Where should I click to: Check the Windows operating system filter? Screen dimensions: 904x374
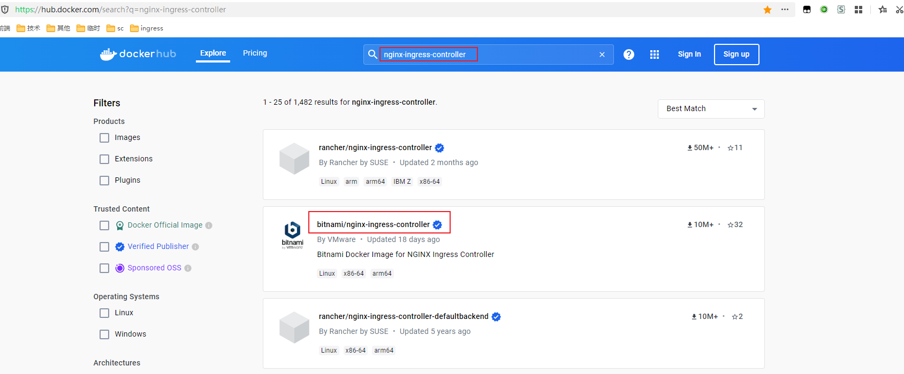[x=104, y=334]
